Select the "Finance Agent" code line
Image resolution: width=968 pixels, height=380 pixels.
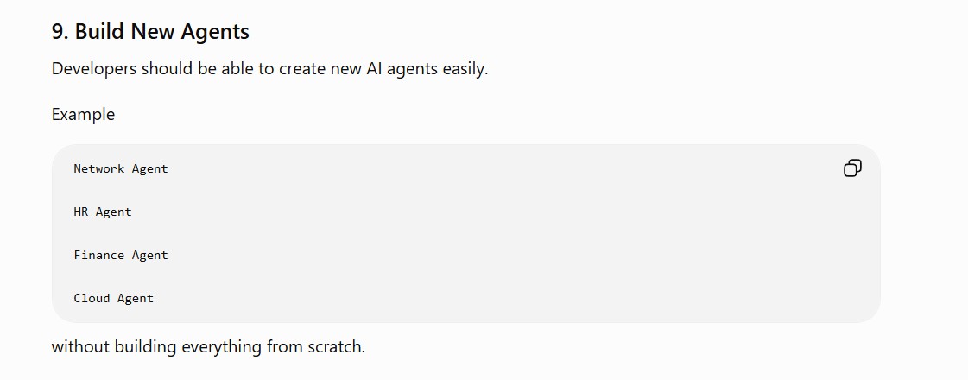coord(120,255)
